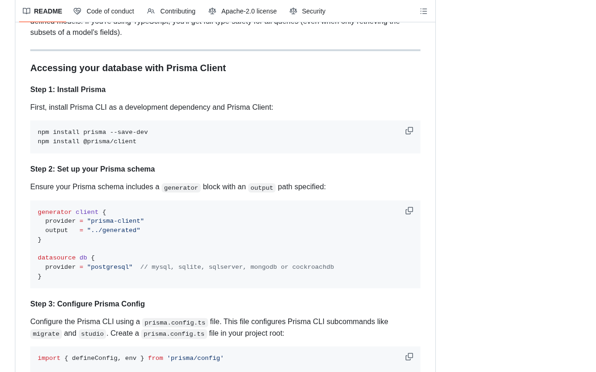The height and width of the screenshot is (372, 596).
Task: Click the inline 'output' code word
Action: 262,188
